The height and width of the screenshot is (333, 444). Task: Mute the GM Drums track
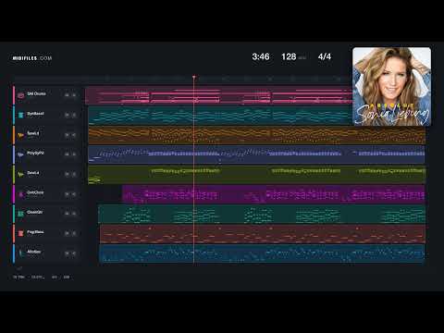tap(67, 95)
